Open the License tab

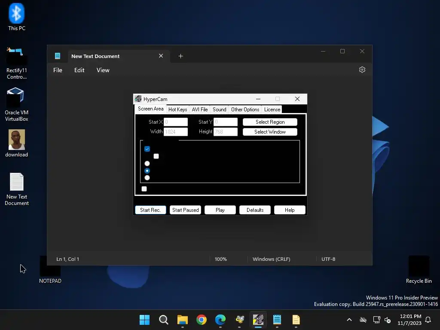click(272, 110)
